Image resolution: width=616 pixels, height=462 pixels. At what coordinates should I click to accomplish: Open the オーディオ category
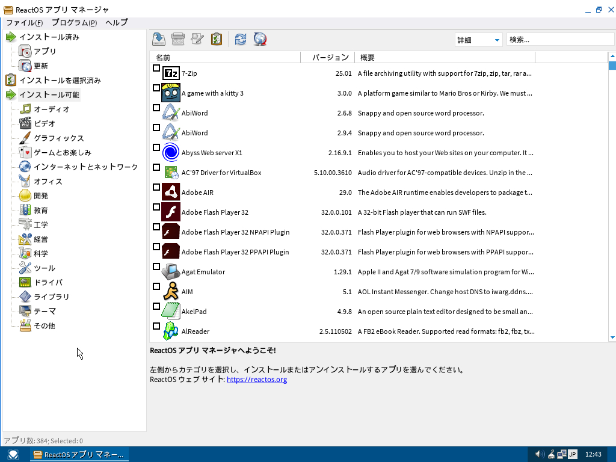point(51,109)
